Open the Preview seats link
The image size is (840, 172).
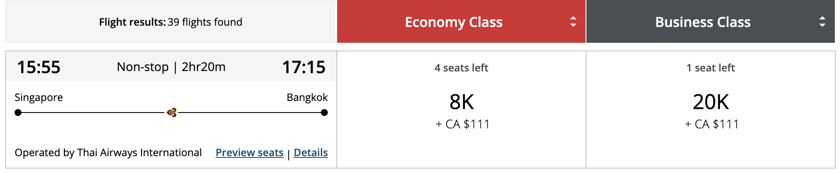249,153
